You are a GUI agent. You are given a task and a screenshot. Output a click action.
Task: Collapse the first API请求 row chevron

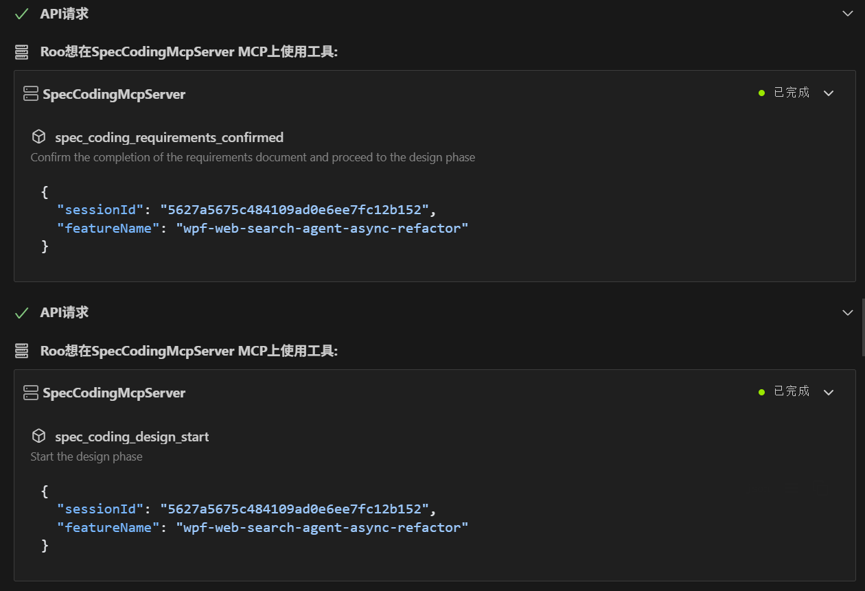coord(848,14)
